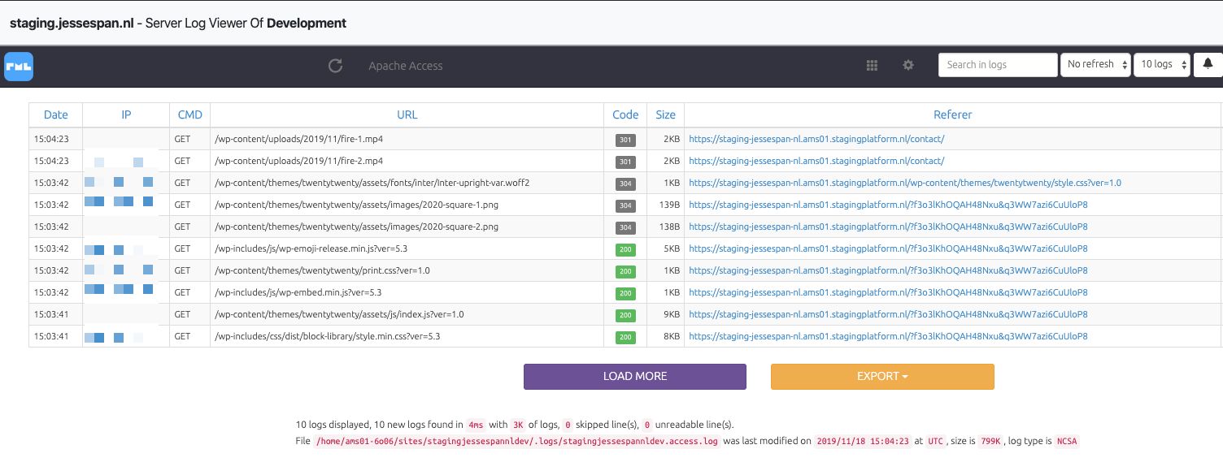Click 200 badge of print.css row
The image size is (1223, 462).
[625, 271]
